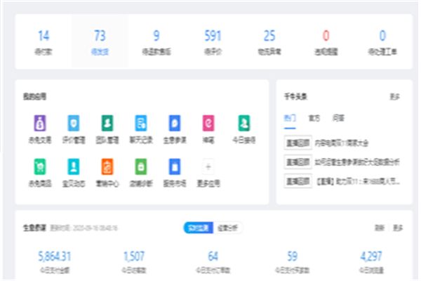This screenshot has width=421, height=281.
Task: Switch to the 官方 headlines tab
Action: point(314,118)
